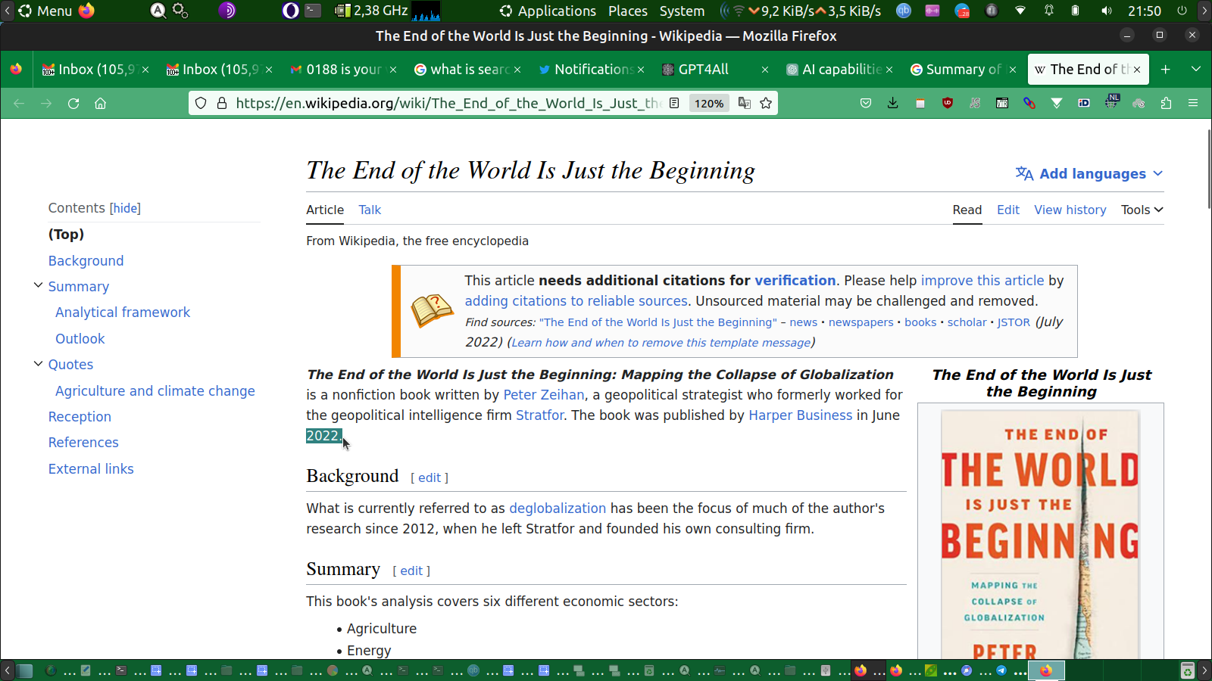Screen dimensions: 1212x681
Task: Switch to first Inbox tab
Action: (x=95, y=70)
